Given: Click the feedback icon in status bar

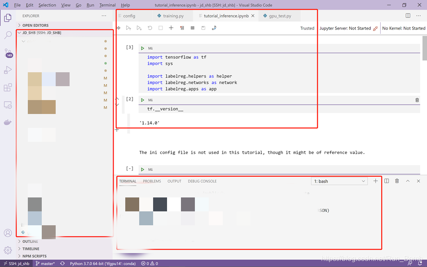Looking at the screenshot, I should 410,263.
